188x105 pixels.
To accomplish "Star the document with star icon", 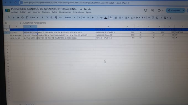I will tap(81, 9).
